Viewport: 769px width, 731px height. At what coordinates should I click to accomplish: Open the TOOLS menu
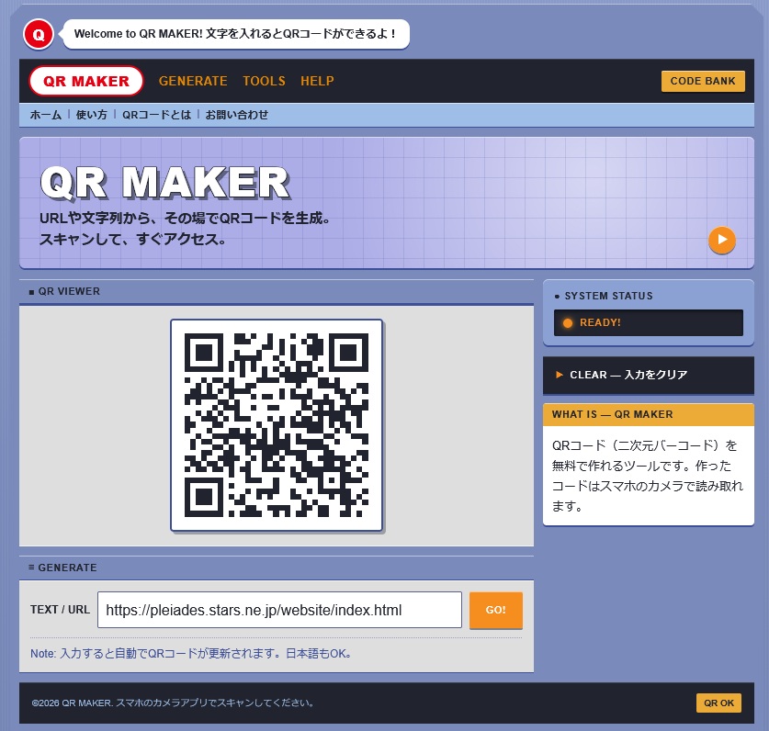click(x=264, y=81)
